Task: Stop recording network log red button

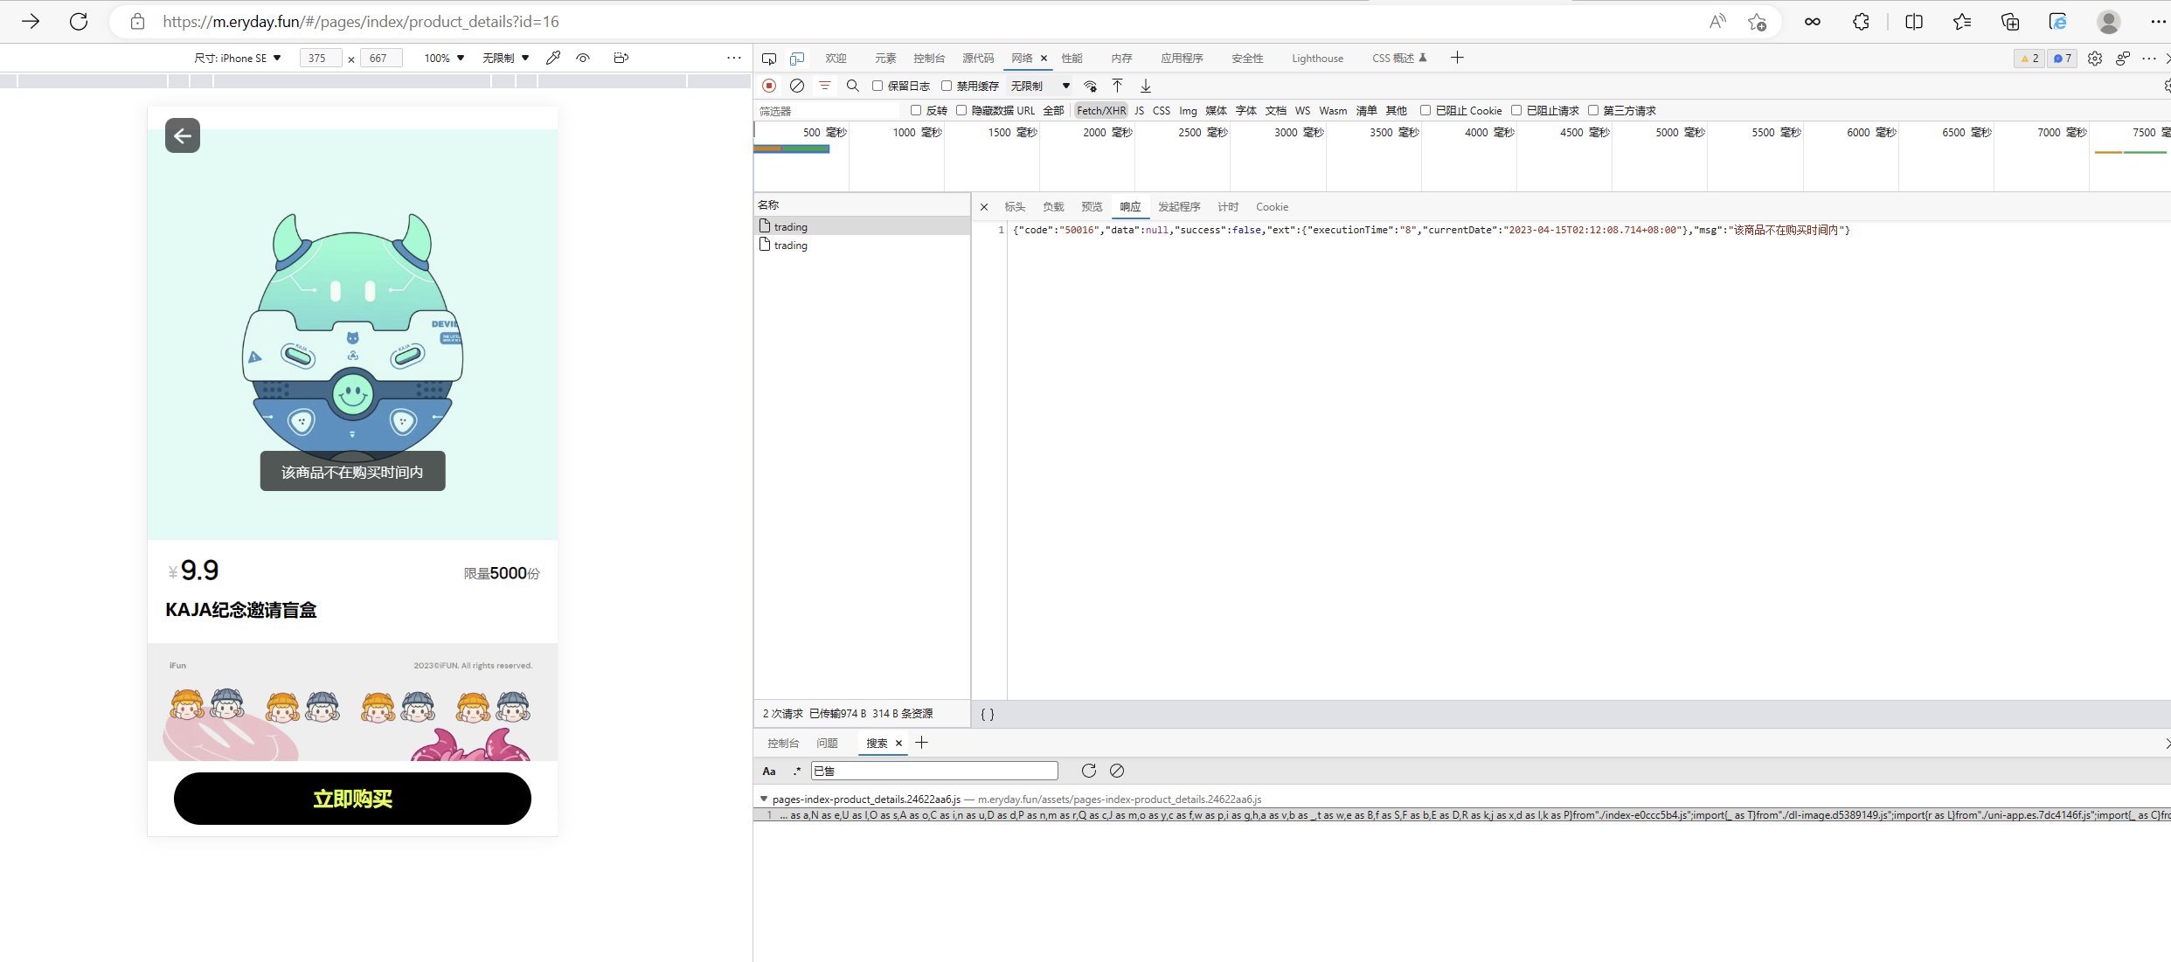Action: coord(769,86)
